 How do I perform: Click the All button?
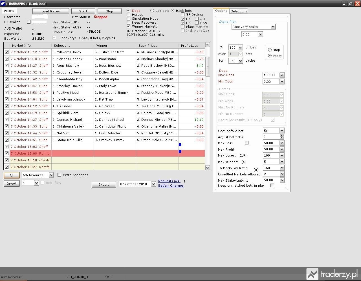click(12, 175)
